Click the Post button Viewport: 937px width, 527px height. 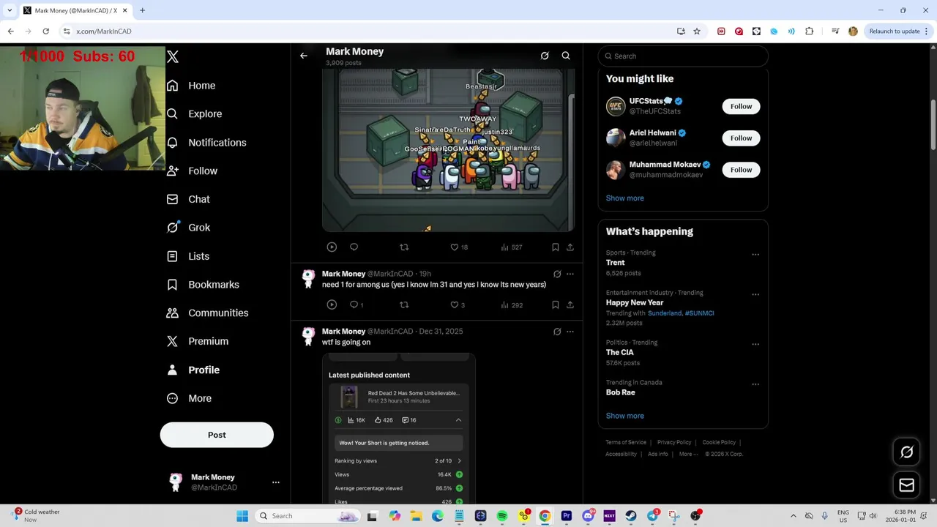pyautogui.click(x=217, y=435)
